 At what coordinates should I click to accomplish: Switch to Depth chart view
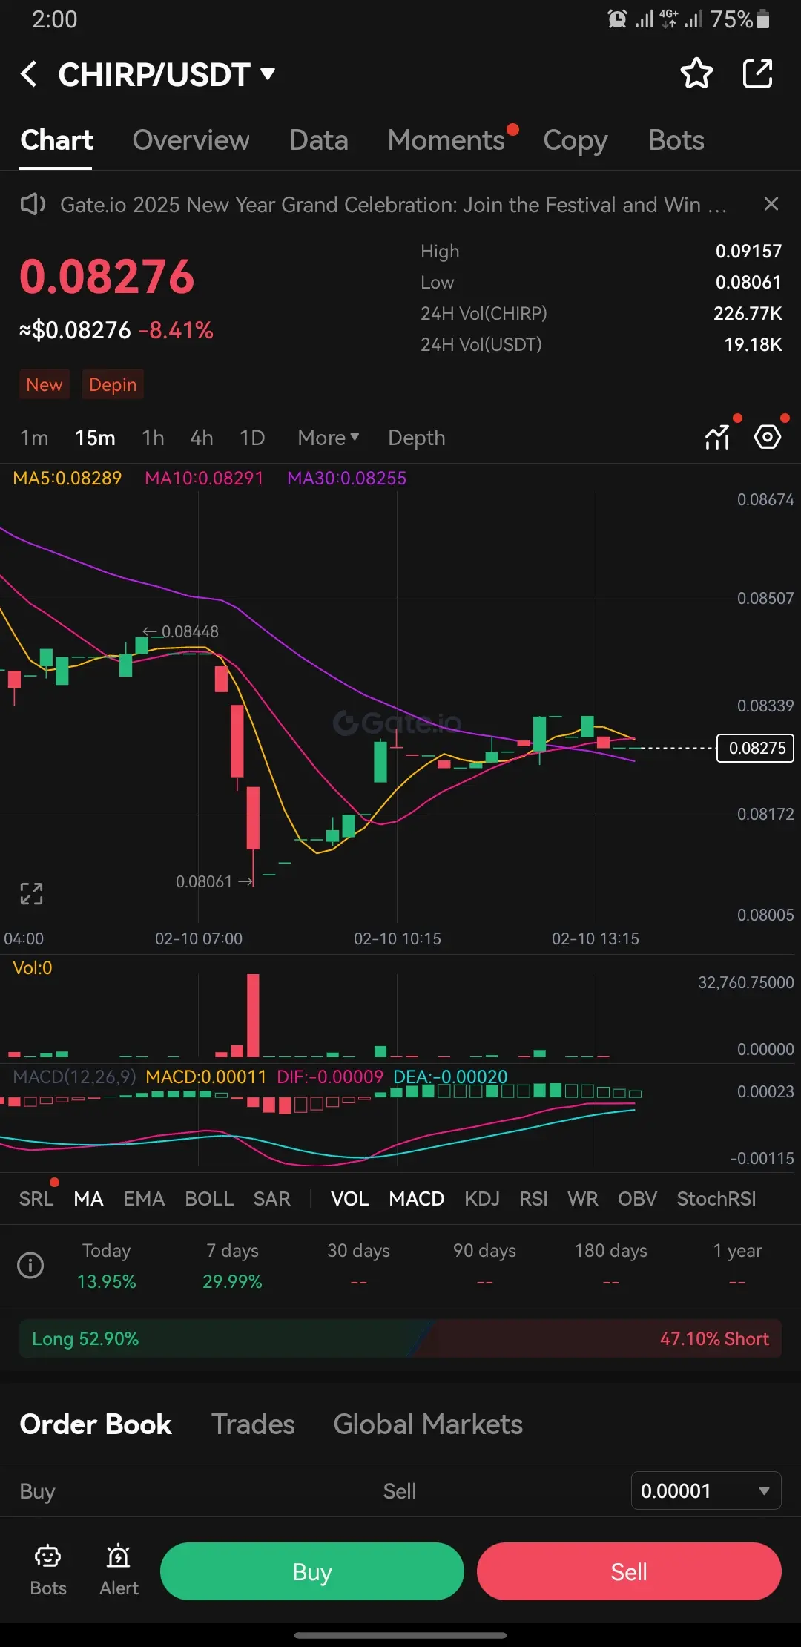point(416,438)
